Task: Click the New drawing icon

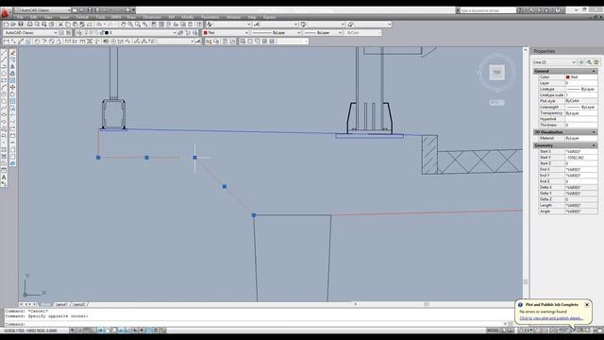Action: (x=7, y=25)
